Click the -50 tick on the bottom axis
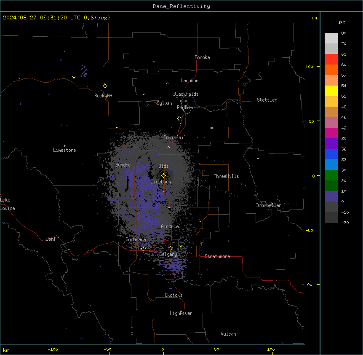The height and width of the screenshot is (355, 363). click(x=107, y=349)
